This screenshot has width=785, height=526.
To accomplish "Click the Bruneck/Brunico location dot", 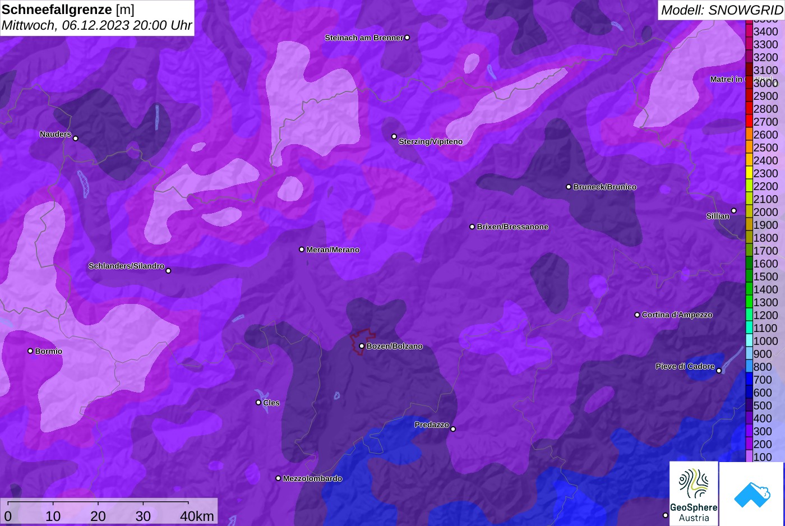I will tap(569, 187).
